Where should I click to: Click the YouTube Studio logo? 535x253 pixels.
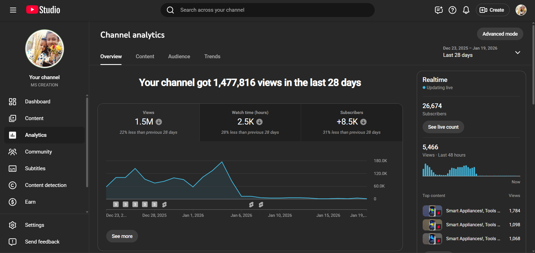click(x=43, y=10)
